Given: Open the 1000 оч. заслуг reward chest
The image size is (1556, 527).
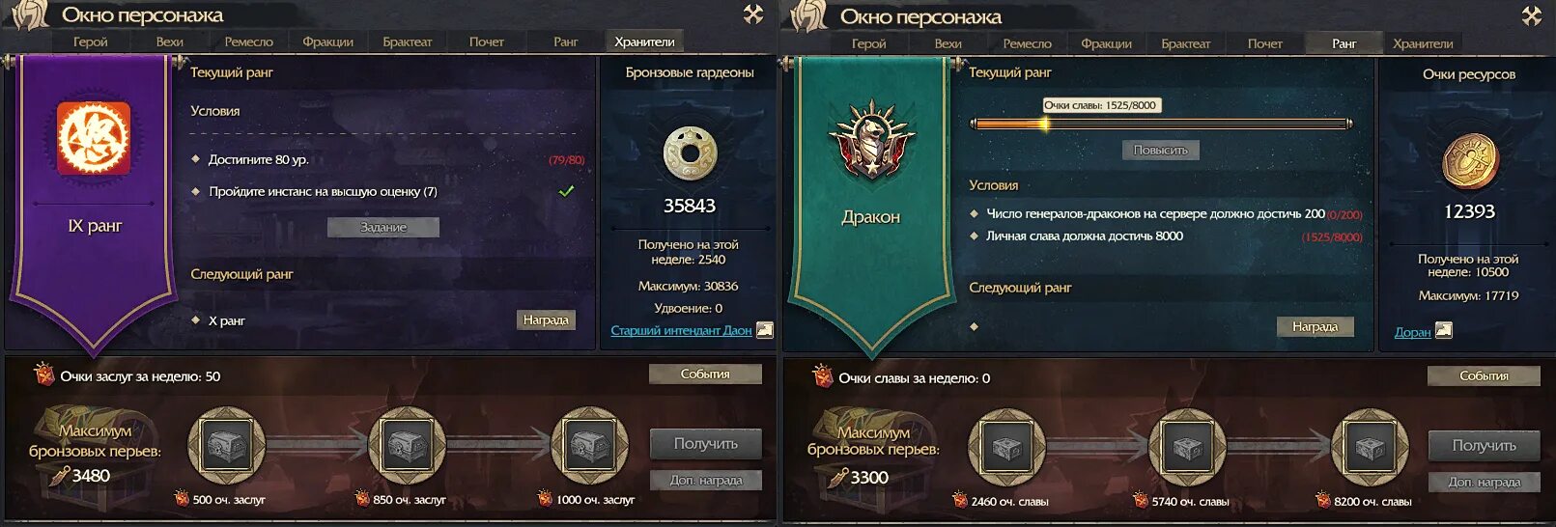Looking at the screenshot, I should [589, 446].
